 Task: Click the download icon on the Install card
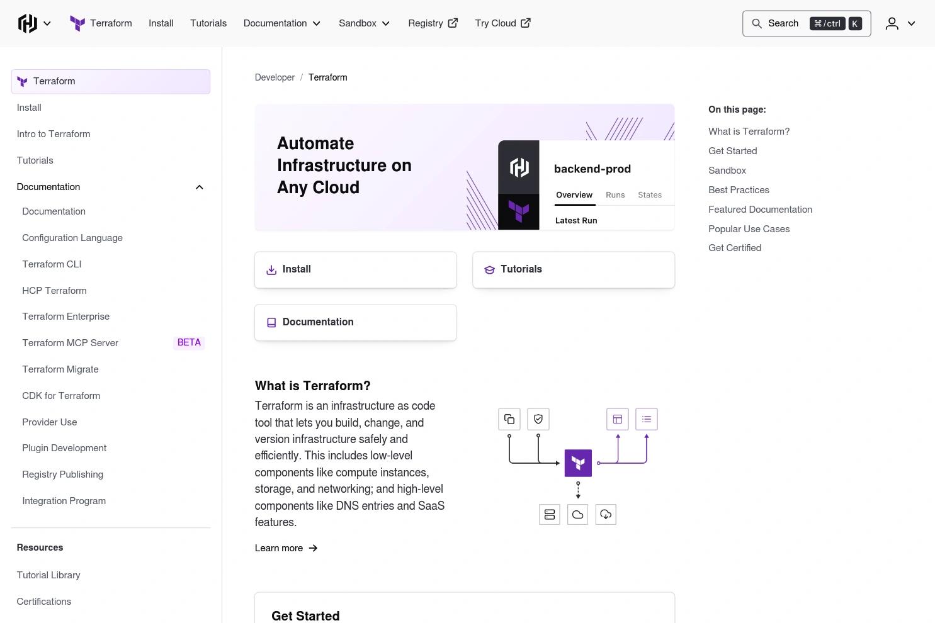(x=271, y=270)
